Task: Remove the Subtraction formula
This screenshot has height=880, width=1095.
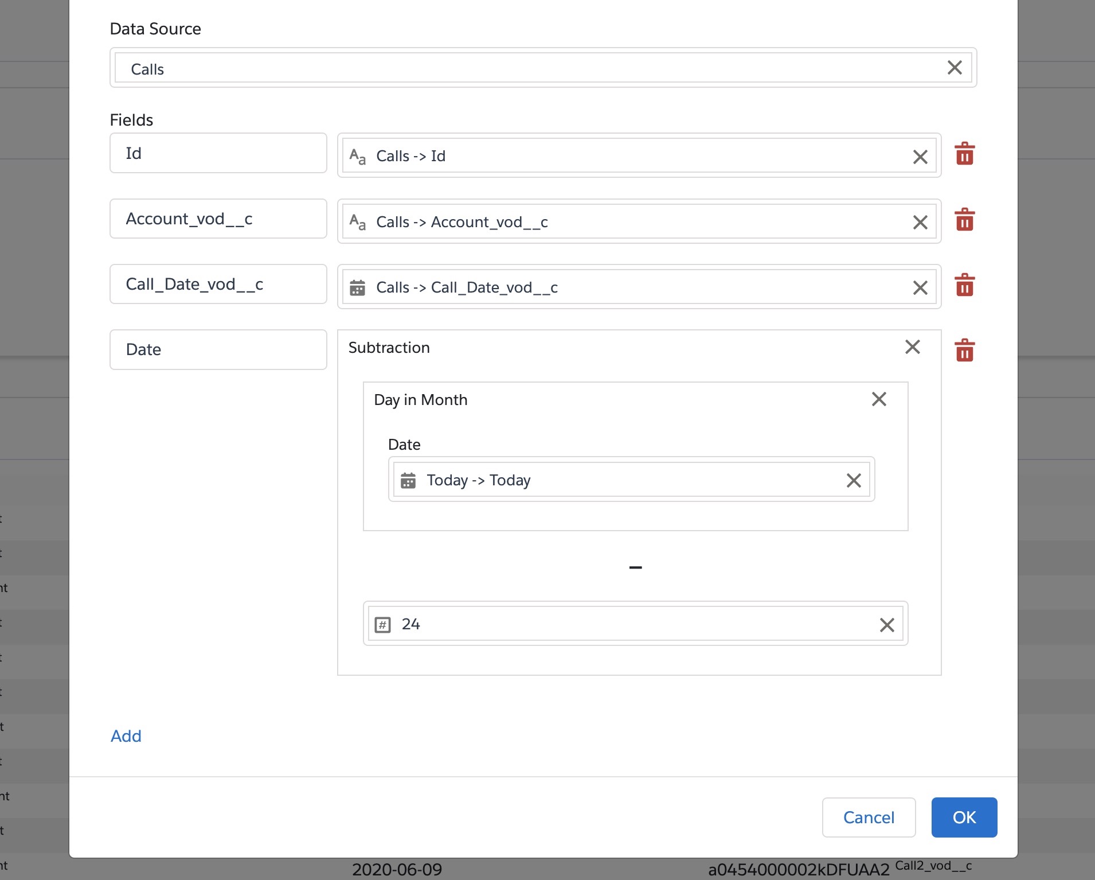Action: (x=912, y=347)
